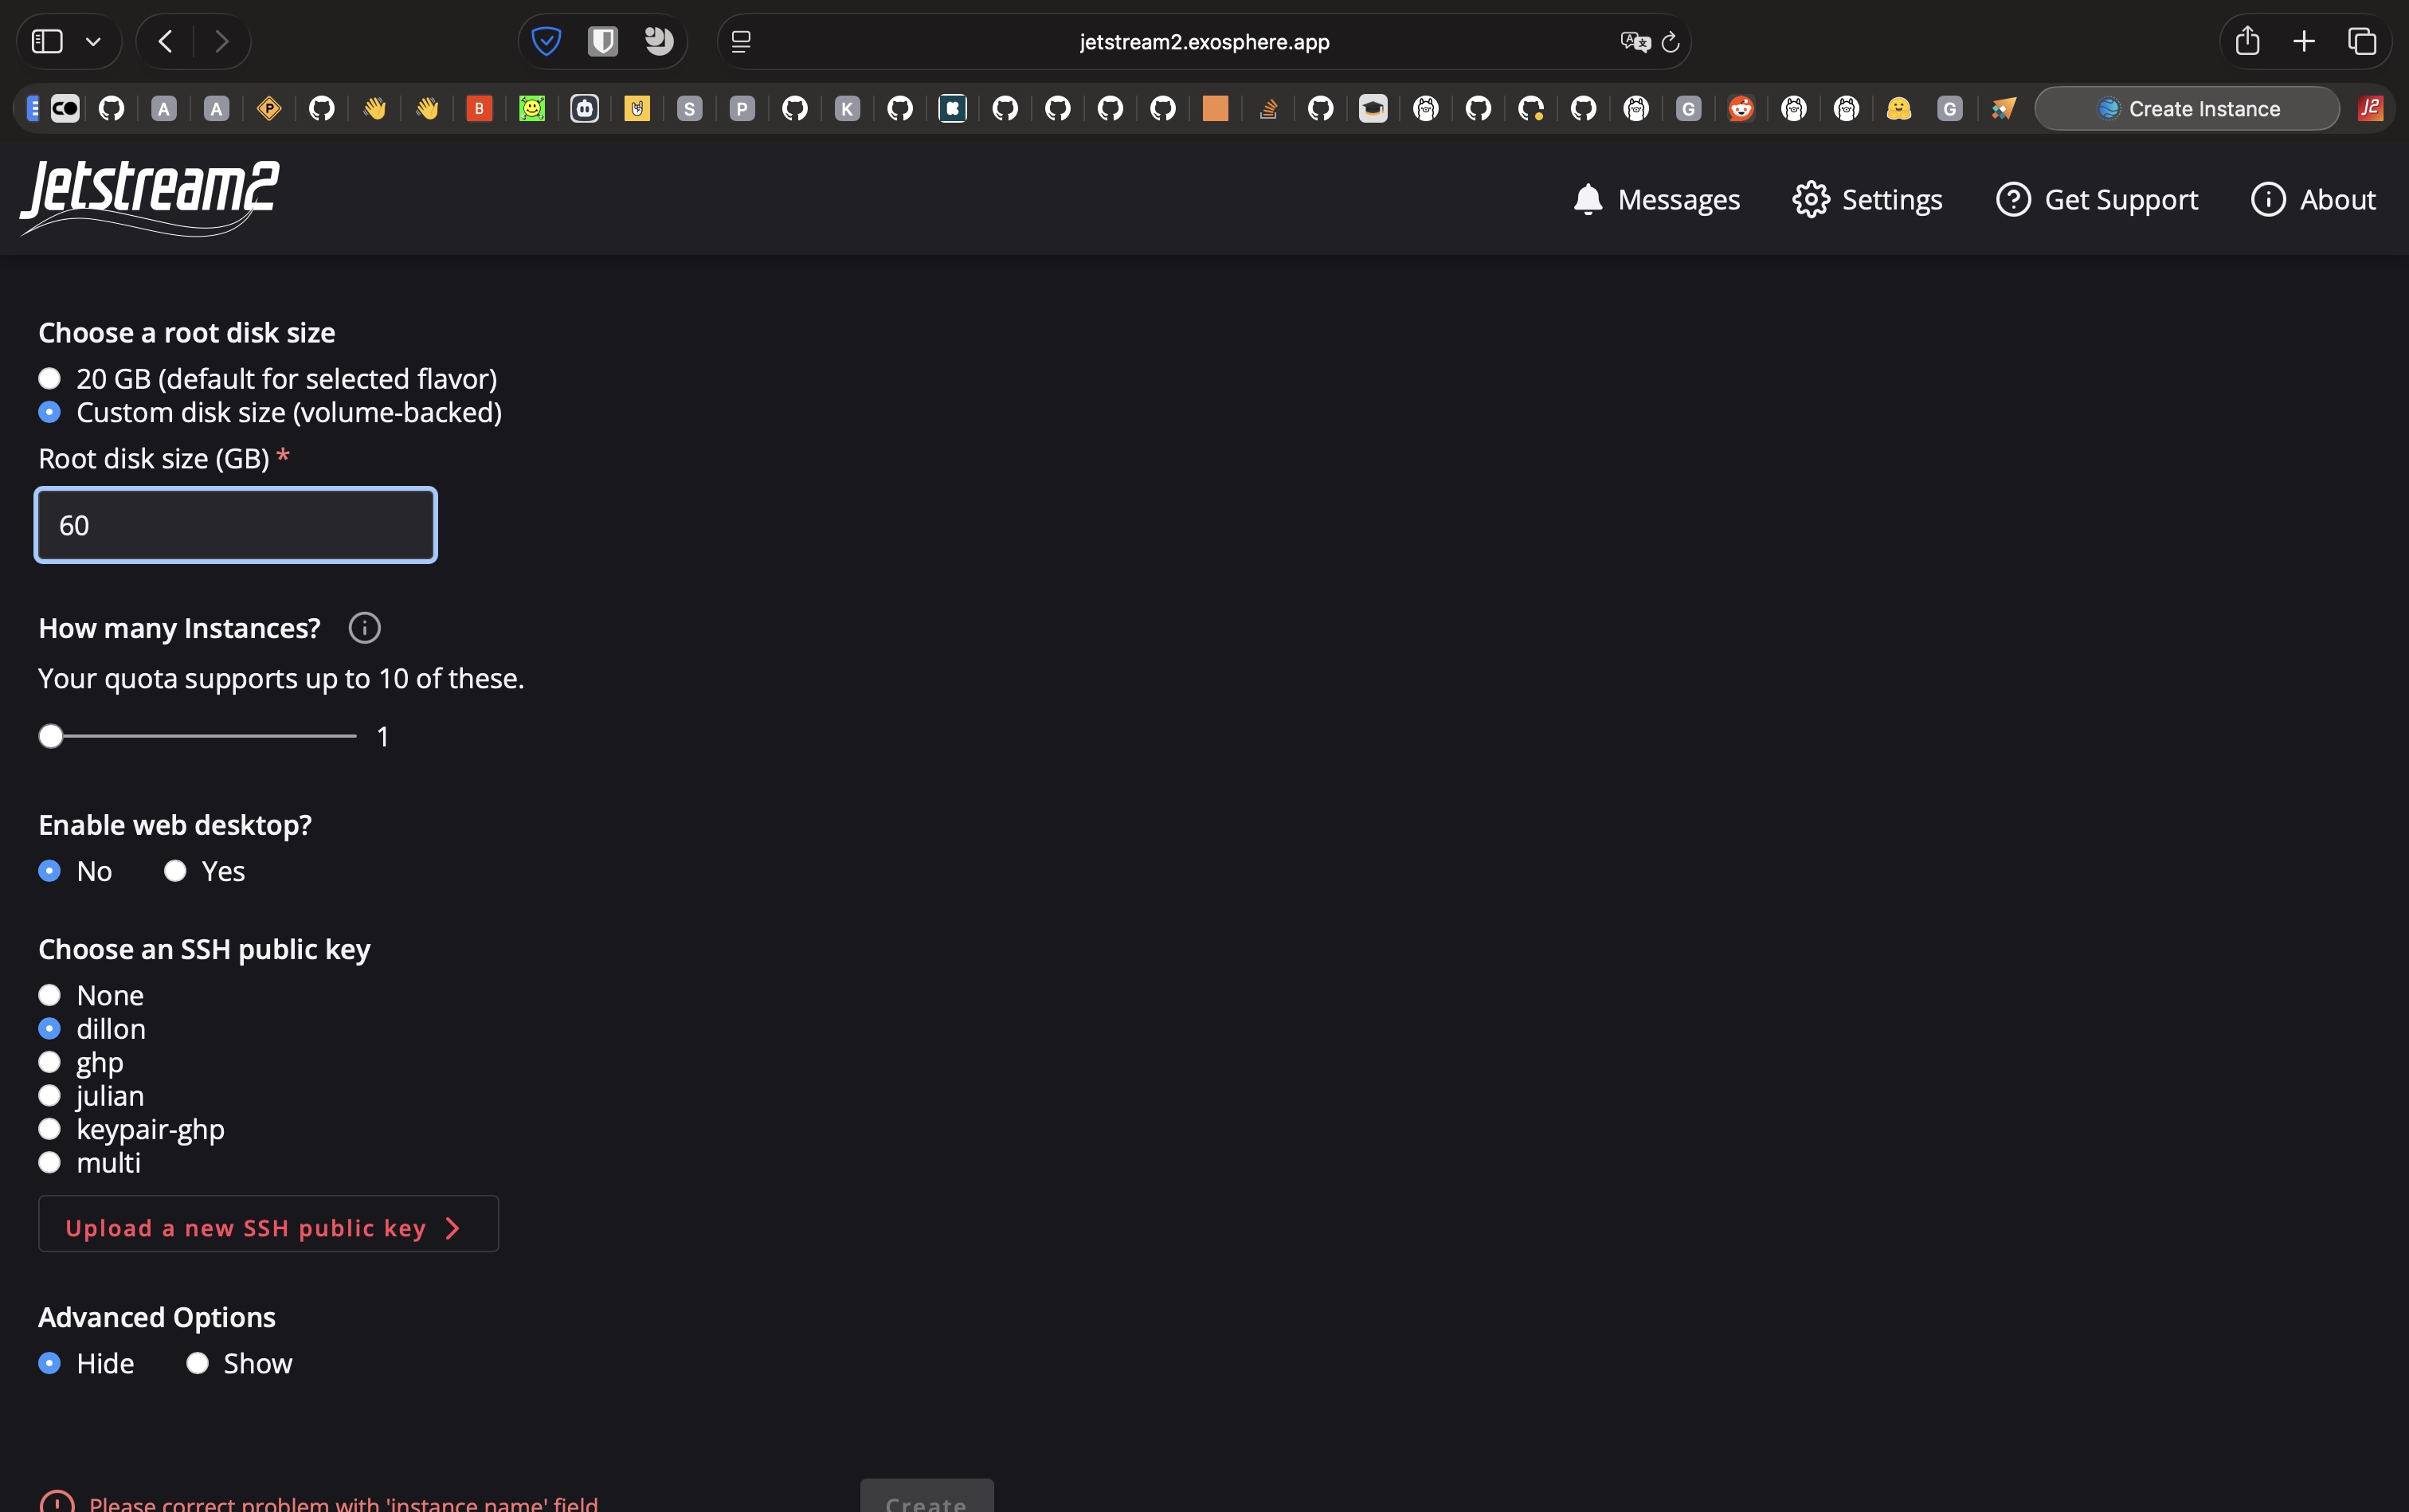Switch to the Stack Overflow tab
Viewport: 2409px width, 1512px height.
click(x=1268, y=108)
